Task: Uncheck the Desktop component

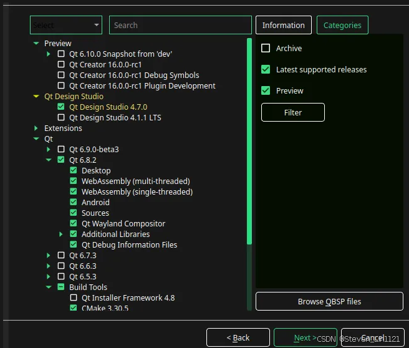Action: coord(74,170)
